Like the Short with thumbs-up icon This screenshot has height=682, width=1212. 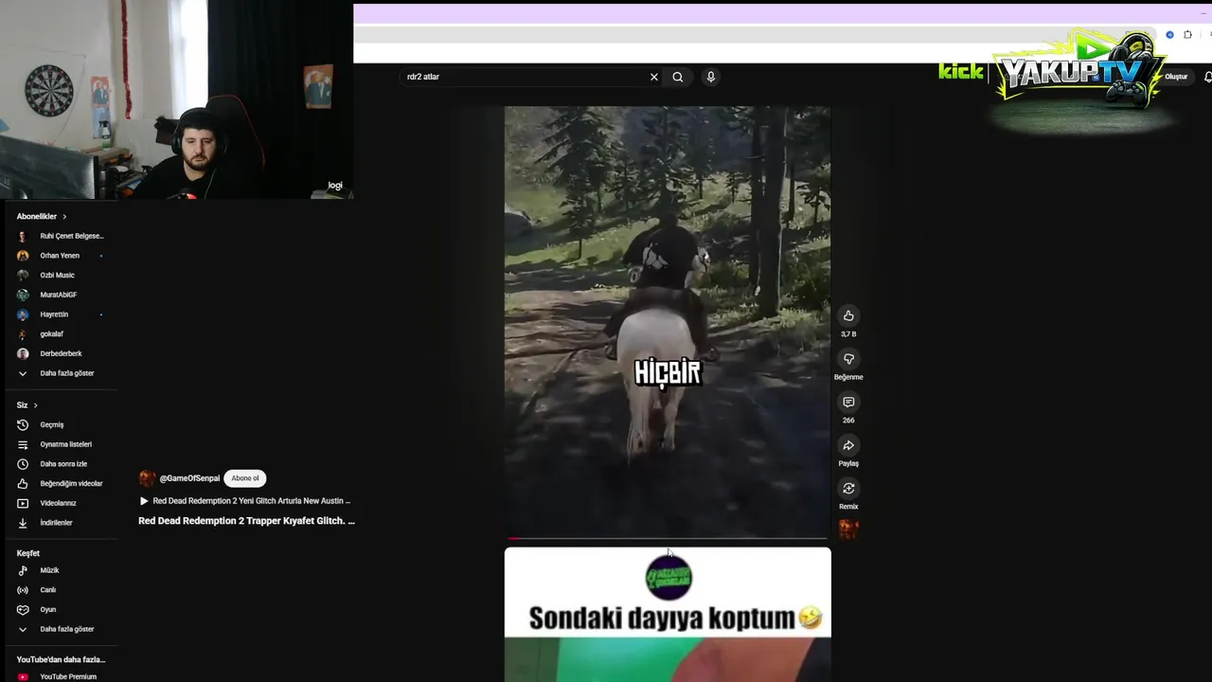(848, 315)
